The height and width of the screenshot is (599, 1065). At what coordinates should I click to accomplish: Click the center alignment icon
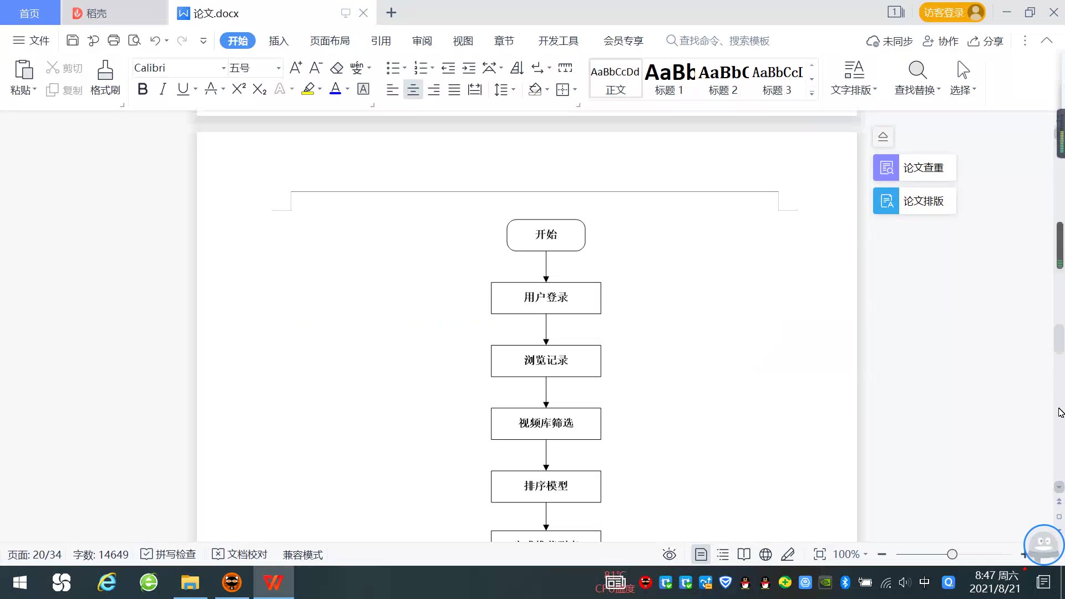(413, 89)
